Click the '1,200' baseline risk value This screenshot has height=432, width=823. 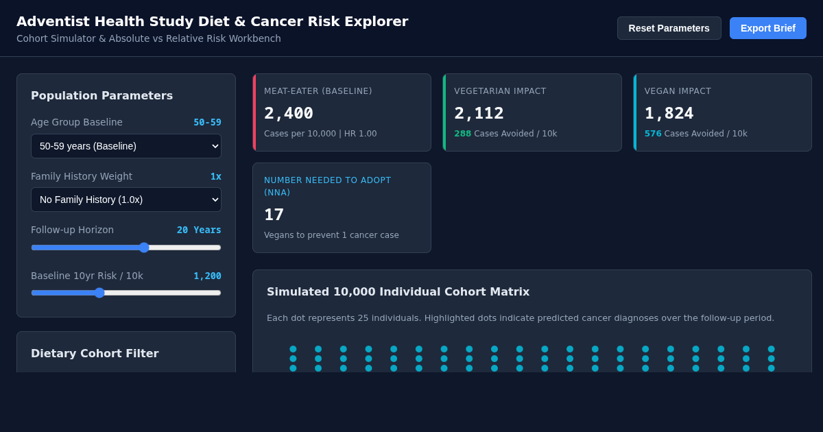[x=207, y=276]
